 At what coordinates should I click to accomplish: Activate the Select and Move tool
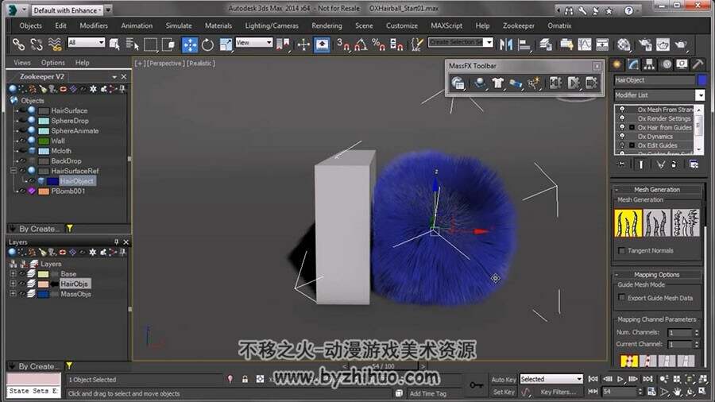pyautogui.click(x=190, y=44)
